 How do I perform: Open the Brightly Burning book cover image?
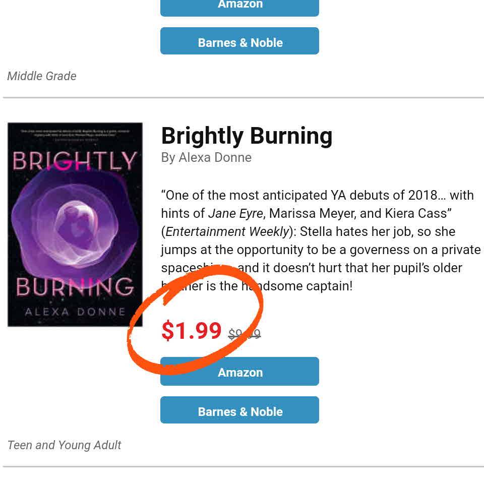[x=75, y=225]
